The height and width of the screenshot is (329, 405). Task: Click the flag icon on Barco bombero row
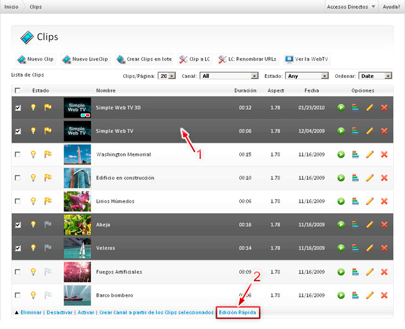pos(48,295)
